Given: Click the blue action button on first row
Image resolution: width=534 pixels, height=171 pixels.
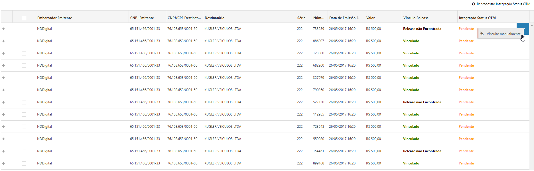Looking at the screenshot, I should (x=523, y=27).
